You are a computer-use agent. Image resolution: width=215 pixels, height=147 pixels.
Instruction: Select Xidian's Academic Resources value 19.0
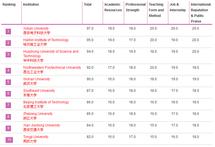click(111, 28)
